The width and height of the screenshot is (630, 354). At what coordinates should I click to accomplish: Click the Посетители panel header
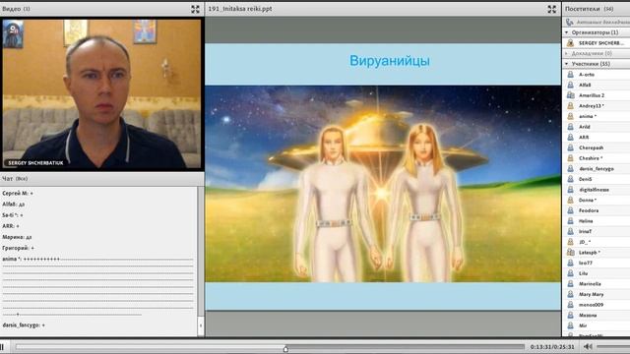[x=596, y=9]
